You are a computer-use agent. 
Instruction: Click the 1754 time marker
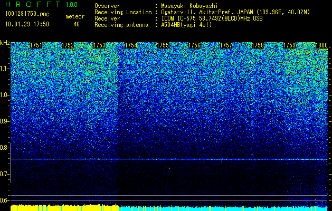(131, 45)
